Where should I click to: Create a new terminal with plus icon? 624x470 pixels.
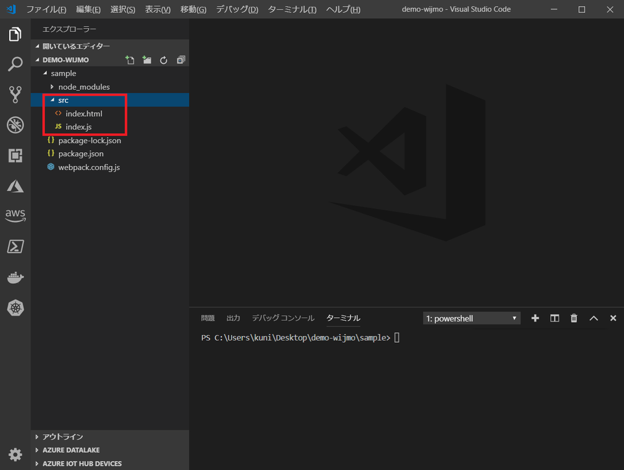click(535, 318)
